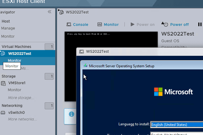
Task: Click the WS2022Test console window title
Action: pos(98,51)
